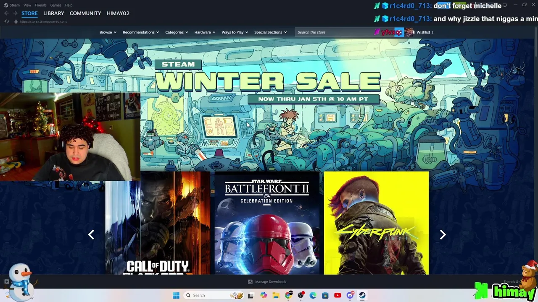538x302 pixels.
Task: Show previous games with left carousel arrow
Action: coord(91,234)
